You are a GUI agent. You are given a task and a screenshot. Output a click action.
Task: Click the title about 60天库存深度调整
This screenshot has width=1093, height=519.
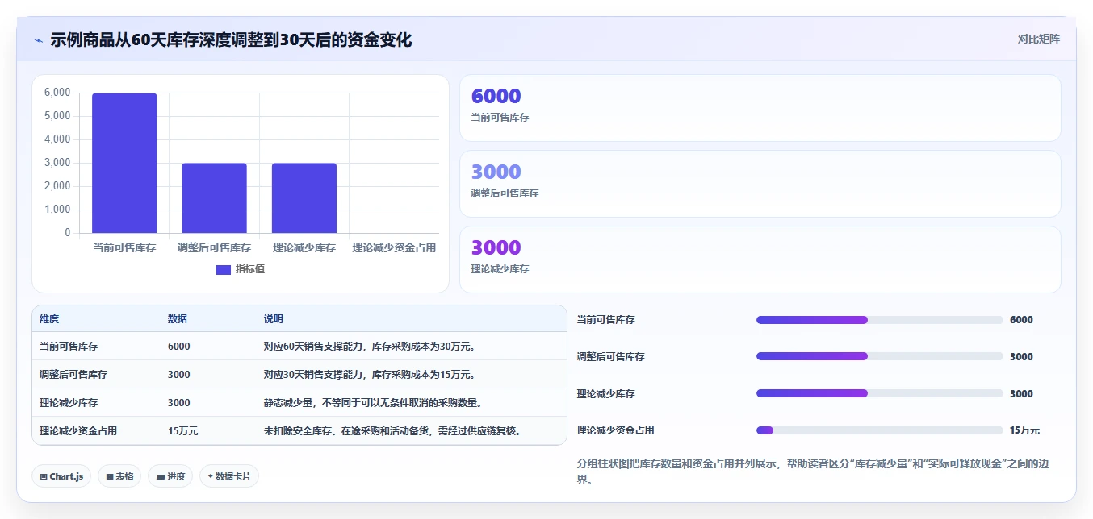pos(231,39)
